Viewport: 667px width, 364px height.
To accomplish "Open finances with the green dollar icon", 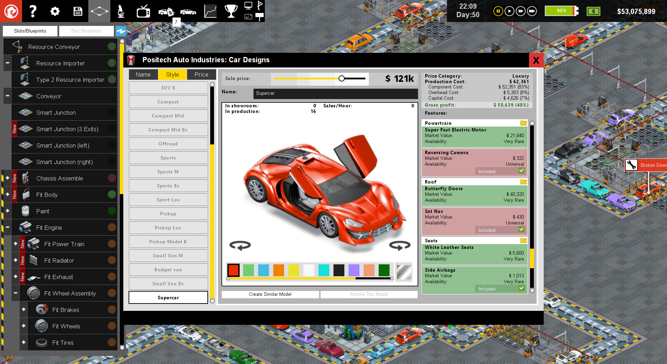I will pyautogui.click(x=593, y=11).
